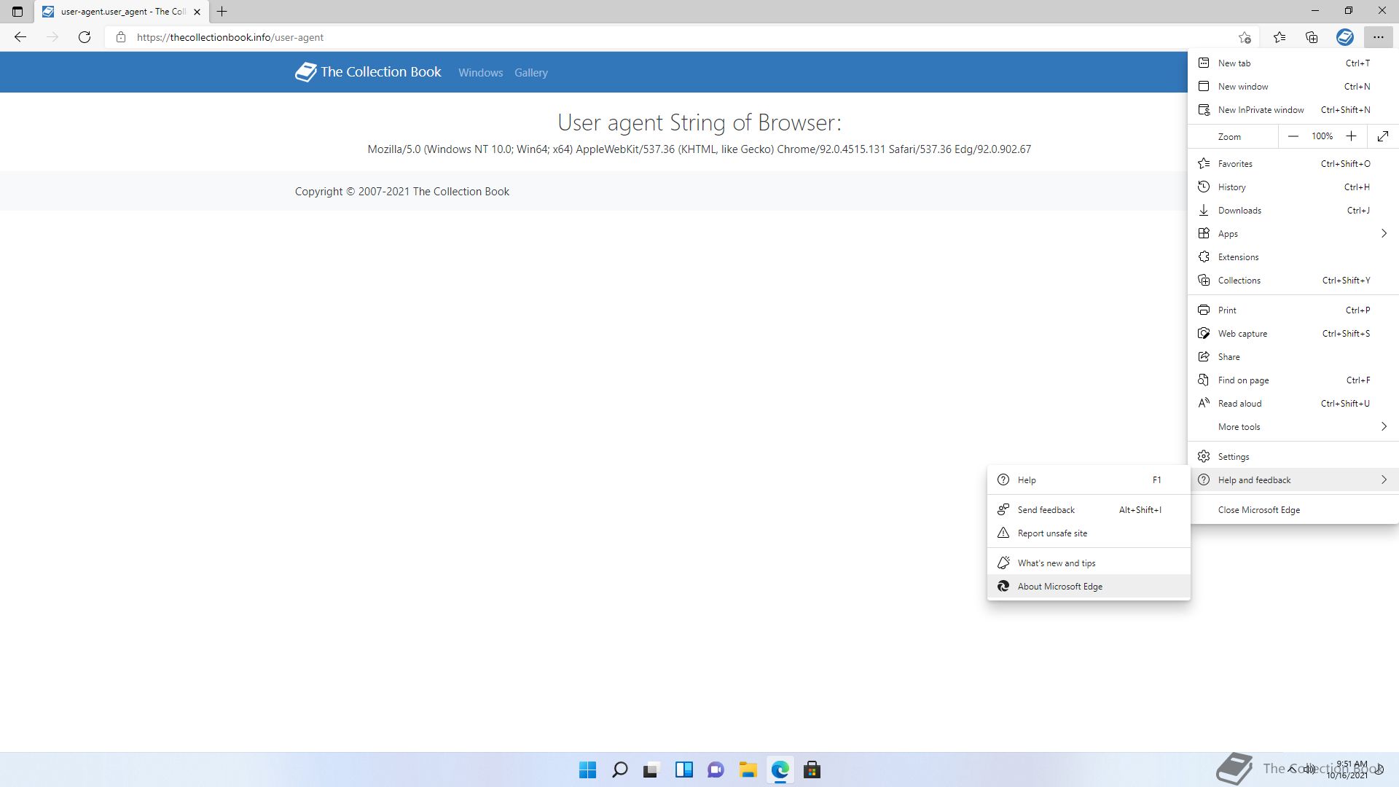Open taskbar Search icon
This screenshot has height=787, width=1399.
[620, 770]
